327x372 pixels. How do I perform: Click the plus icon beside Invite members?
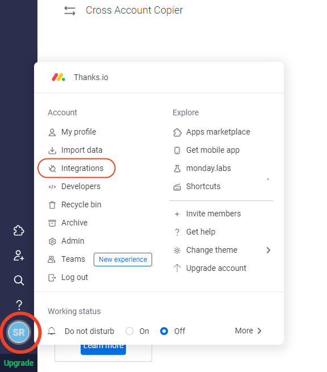coord(177,214)
